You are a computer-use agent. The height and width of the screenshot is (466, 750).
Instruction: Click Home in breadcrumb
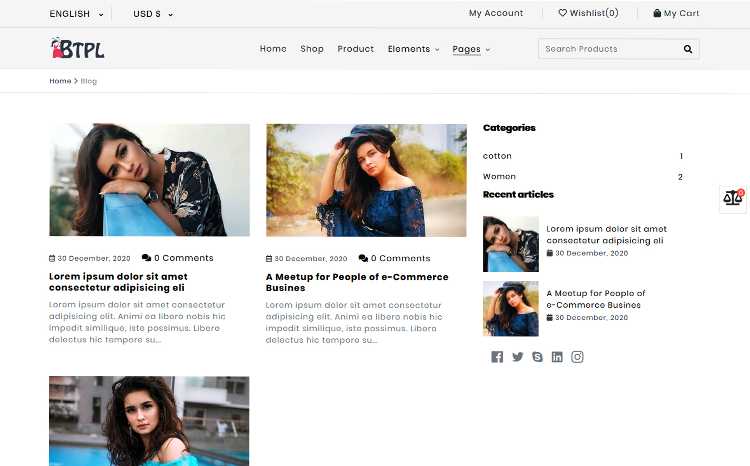coord(60,81)
